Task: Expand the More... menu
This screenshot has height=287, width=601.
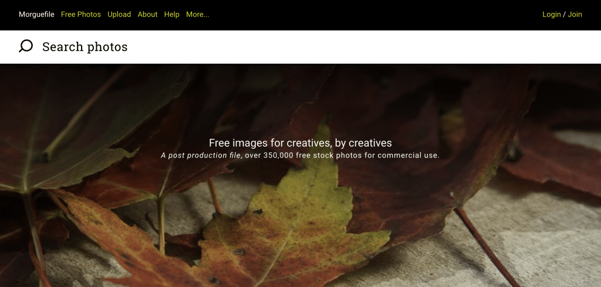Action: coord(197,15)
